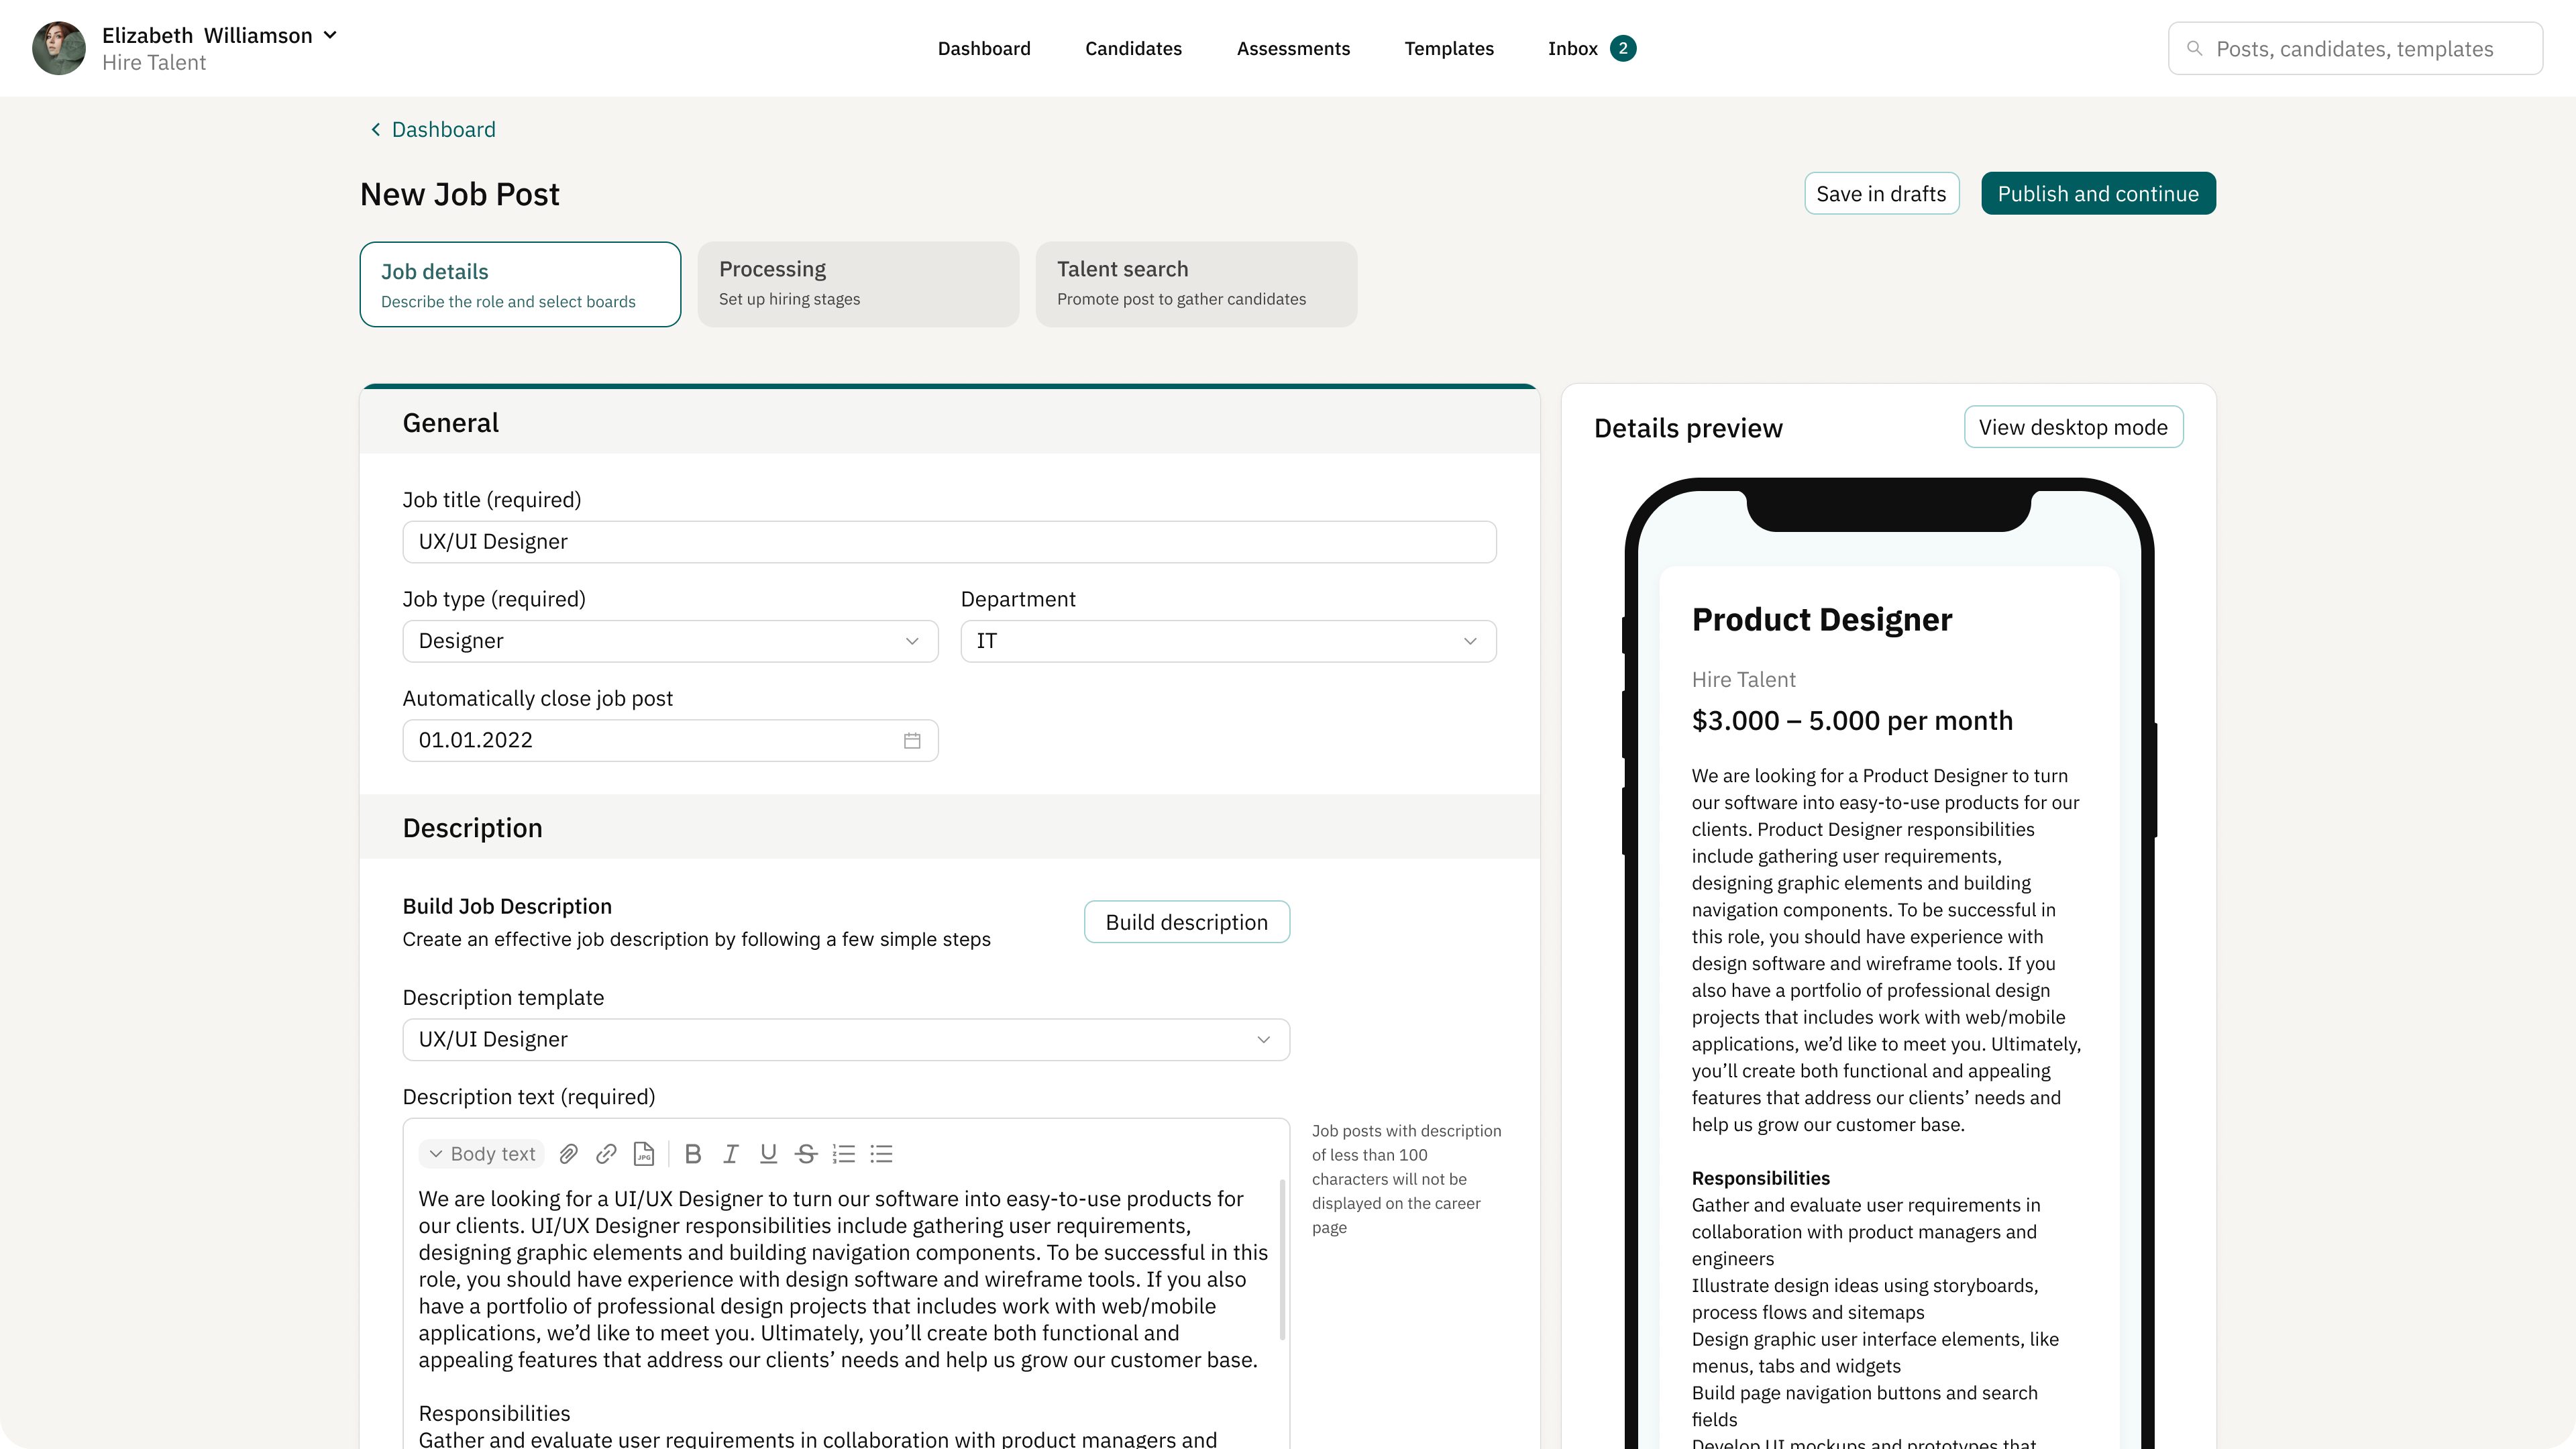Open the Description template dropdown
Screen dimensions: 2576x1449
click(846, 1040)
